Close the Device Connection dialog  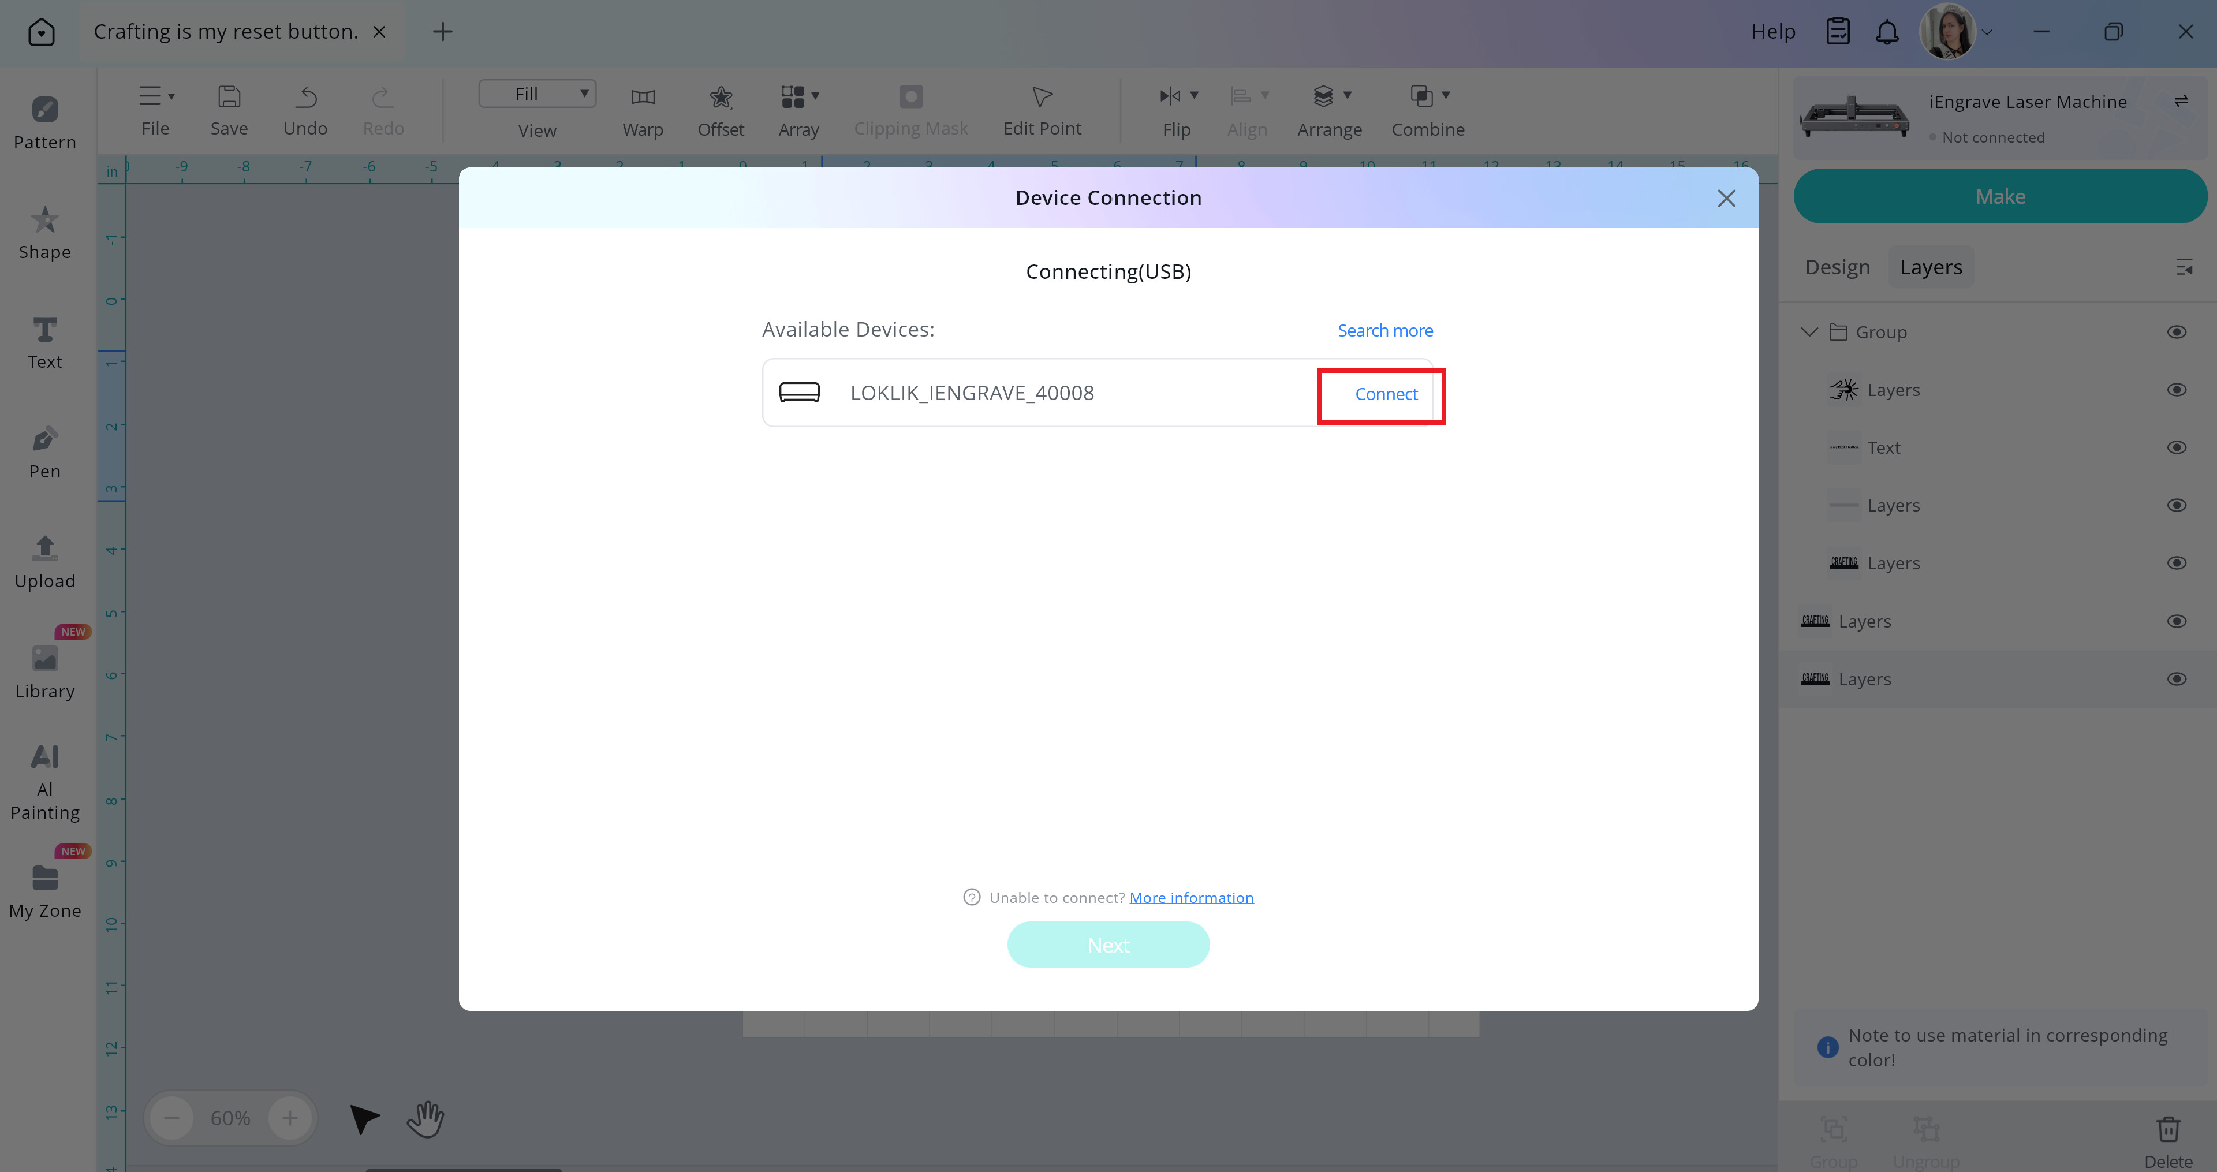pyautogui.click(x=1726, y=198)
